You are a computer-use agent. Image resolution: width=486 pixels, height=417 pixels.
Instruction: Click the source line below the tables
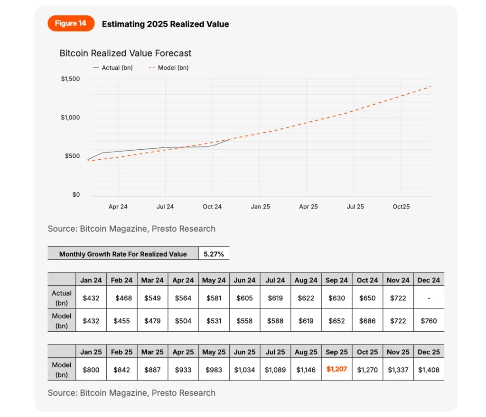tap(131, 392)
